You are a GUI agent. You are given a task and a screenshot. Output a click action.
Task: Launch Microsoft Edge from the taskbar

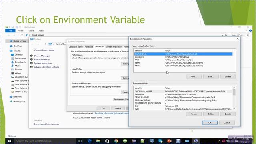[x=90, y=141]
